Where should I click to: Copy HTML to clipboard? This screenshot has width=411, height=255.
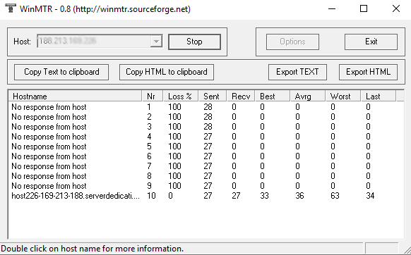(x=167, y=72)
